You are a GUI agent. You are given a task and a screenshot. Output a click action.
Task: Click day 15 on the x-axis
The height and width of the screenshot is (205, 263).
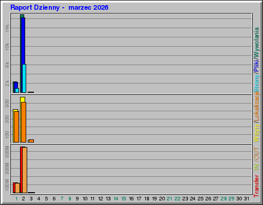click(x=124, y=199)
